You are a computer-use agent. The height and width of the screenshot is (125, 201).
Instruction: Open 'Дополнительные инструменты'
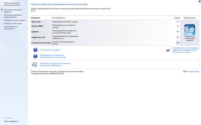point(11,27)
